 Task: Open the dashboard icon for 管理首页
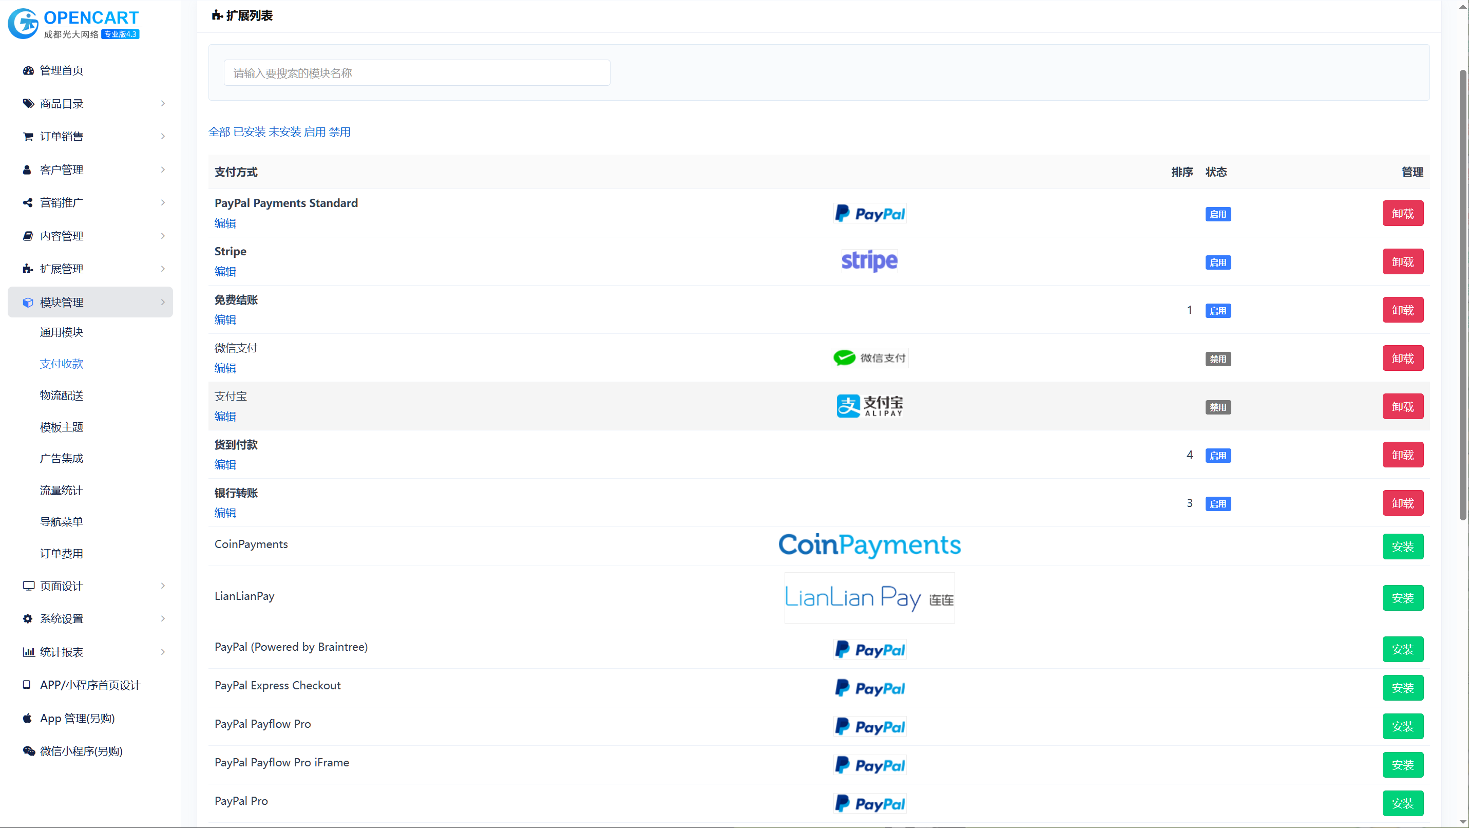[28, 71]
